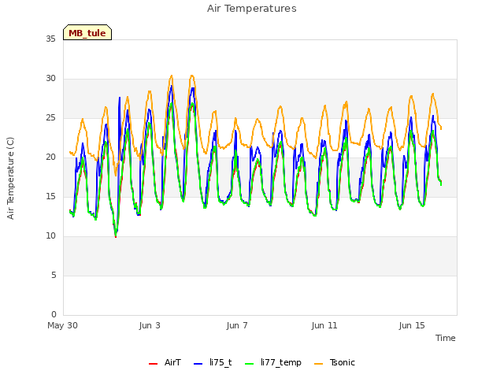Click the 10 y-axis tick label
The image size is (504, 378).
tap(50, 236)
